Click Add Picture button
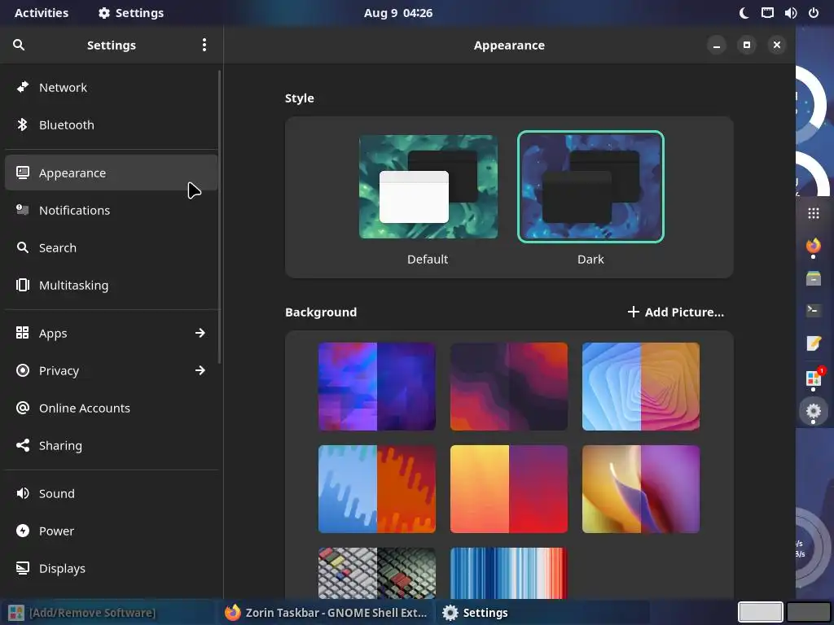The image size is (834, 625). 675,312
